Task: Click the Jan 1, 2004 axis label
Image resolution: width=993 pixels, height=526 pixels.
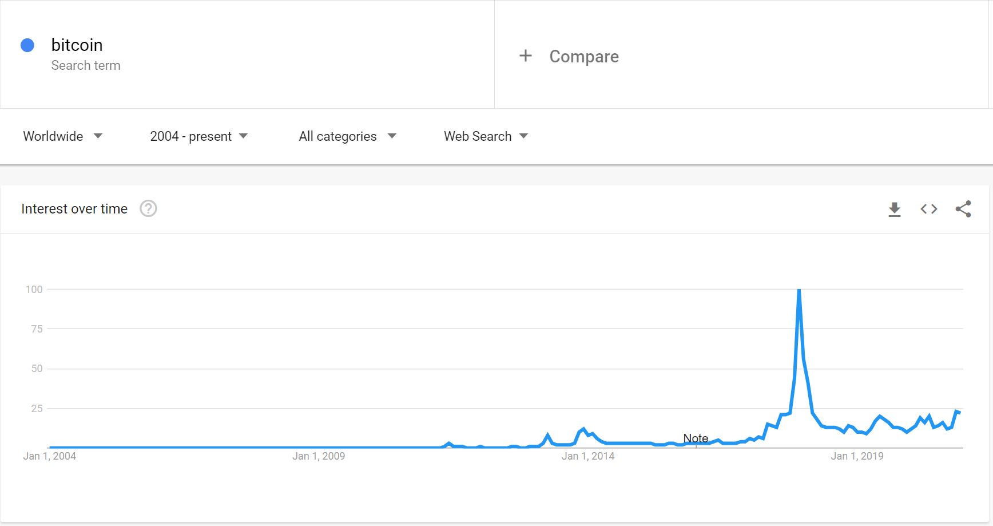Action: pos(50,456)
